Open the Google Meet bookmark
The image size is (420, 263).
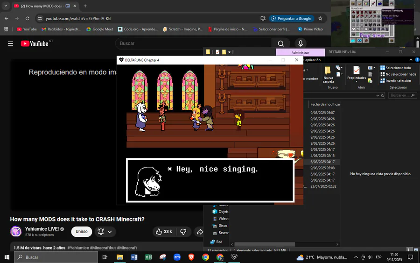(x=100, y=29)
